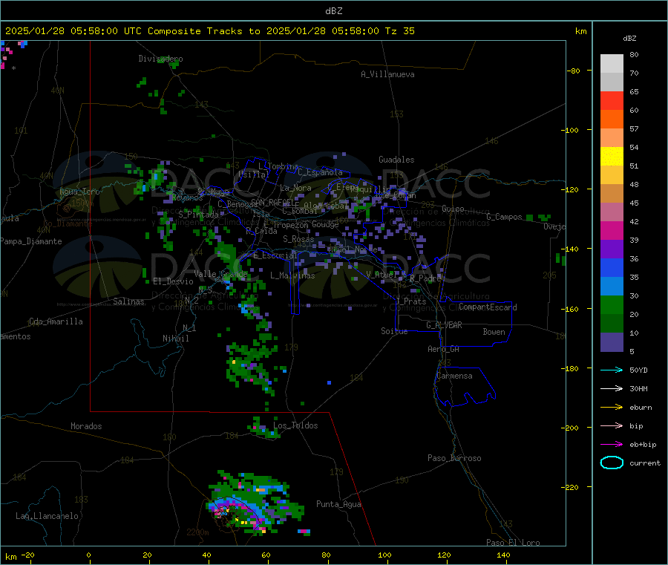Viewport: 668px width, 565px height.
Task: Pick the dark purple 5–10 dBZ color band
Action: coord(612,342)
